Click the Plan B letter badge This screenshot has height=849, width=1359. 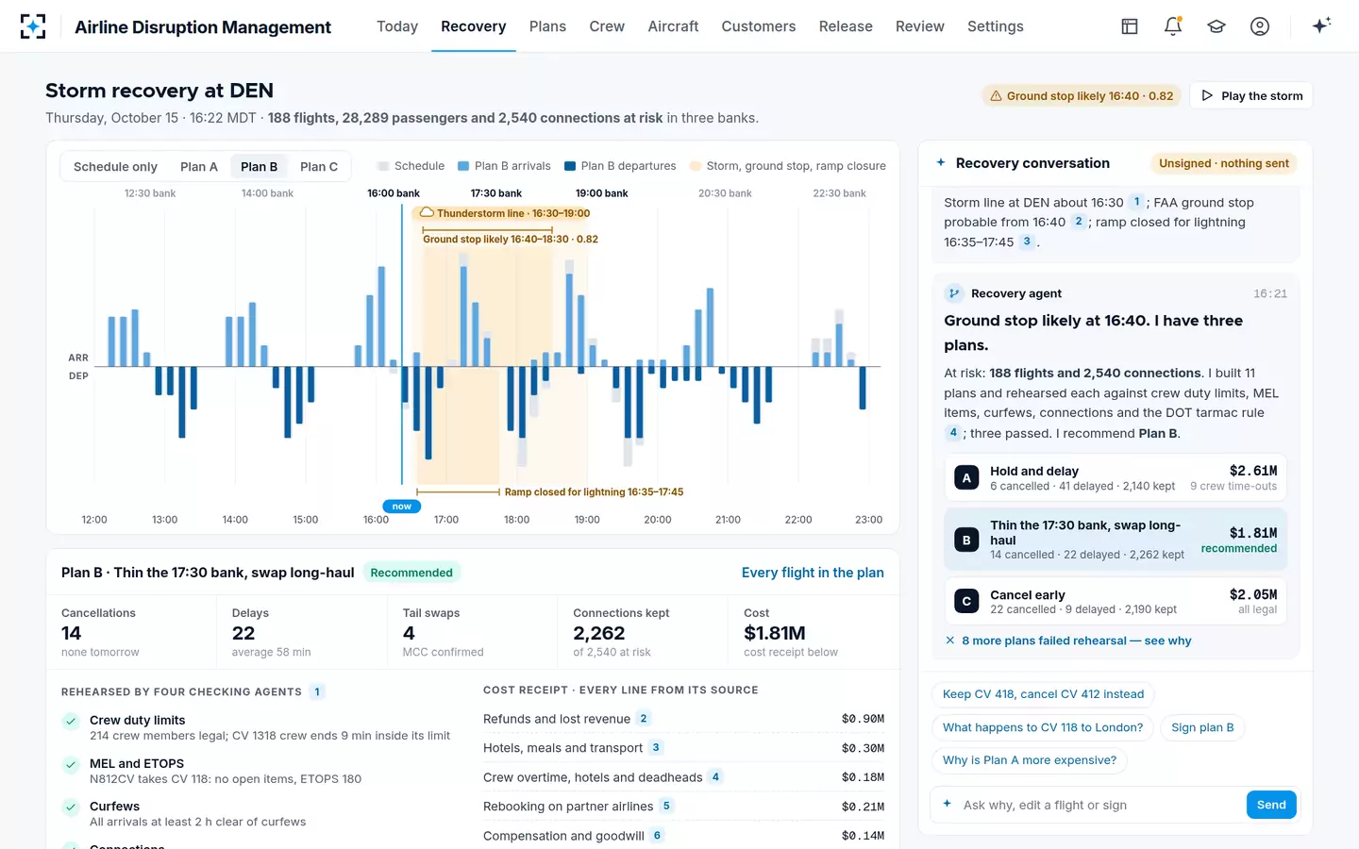click(x=966, y=540)
